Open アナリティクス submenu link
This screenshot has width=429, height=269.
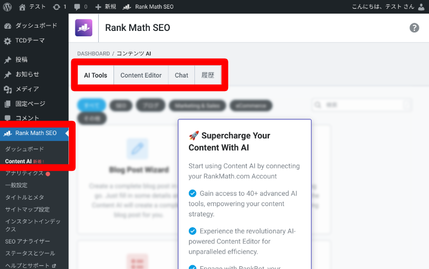click(x=24, y=173)
